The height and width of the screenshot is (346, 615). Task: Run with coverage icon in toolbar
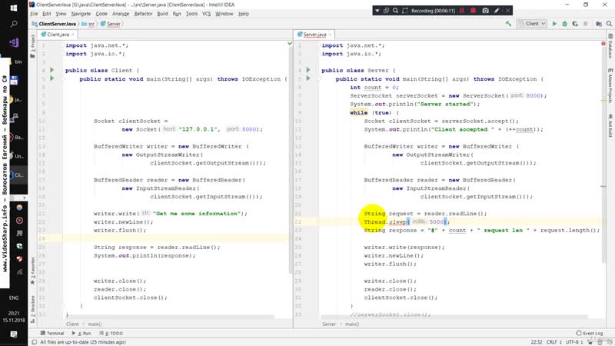575,24
